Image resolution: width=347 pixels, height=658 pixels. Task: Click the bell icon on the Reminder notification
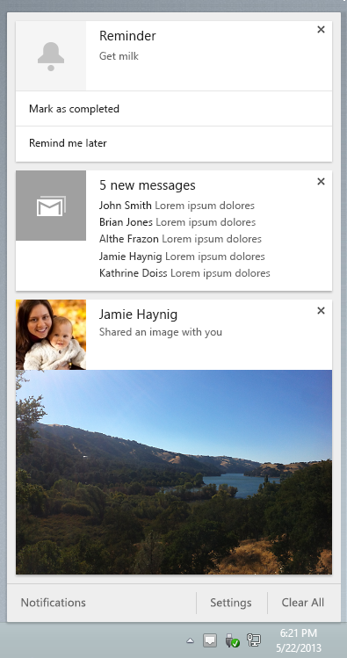tap(51, 56)
